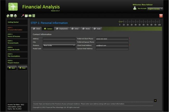Click the calculator icon in the toolbar
Image resolution: width=169 pixels, height=112 pixels.
click(34, 16)
